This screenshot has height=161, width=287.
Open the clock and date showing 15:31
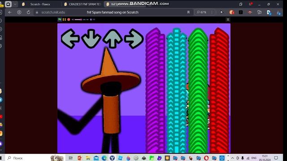[265, 158]
